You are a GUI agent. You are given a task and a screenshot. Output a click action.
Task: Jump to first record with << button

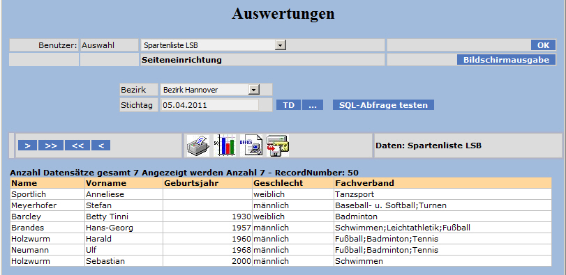pyautogui.click(x=77, y=146)
